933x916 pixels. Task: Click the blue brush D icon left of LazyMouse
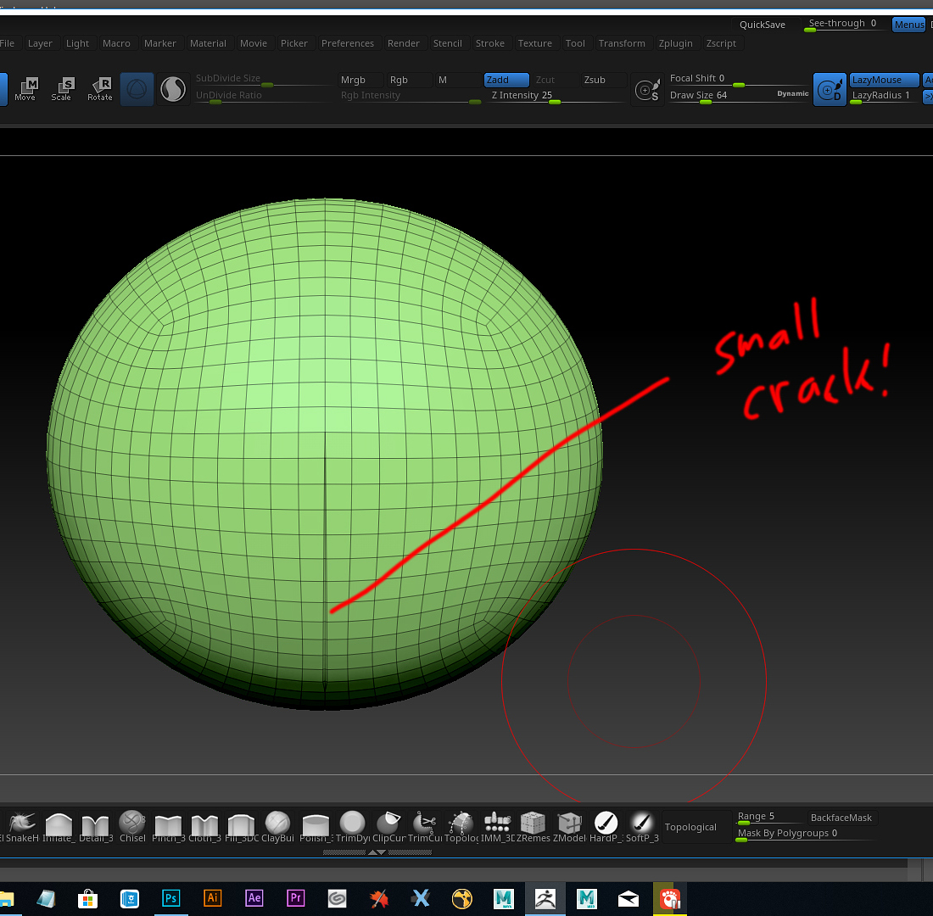pyautogui.click(x=830, y=90)
